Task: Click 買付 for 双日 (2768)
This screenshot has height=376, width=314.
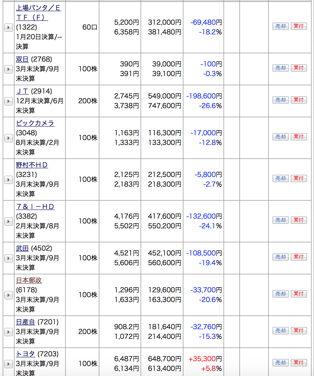Action: pos(299,68)
